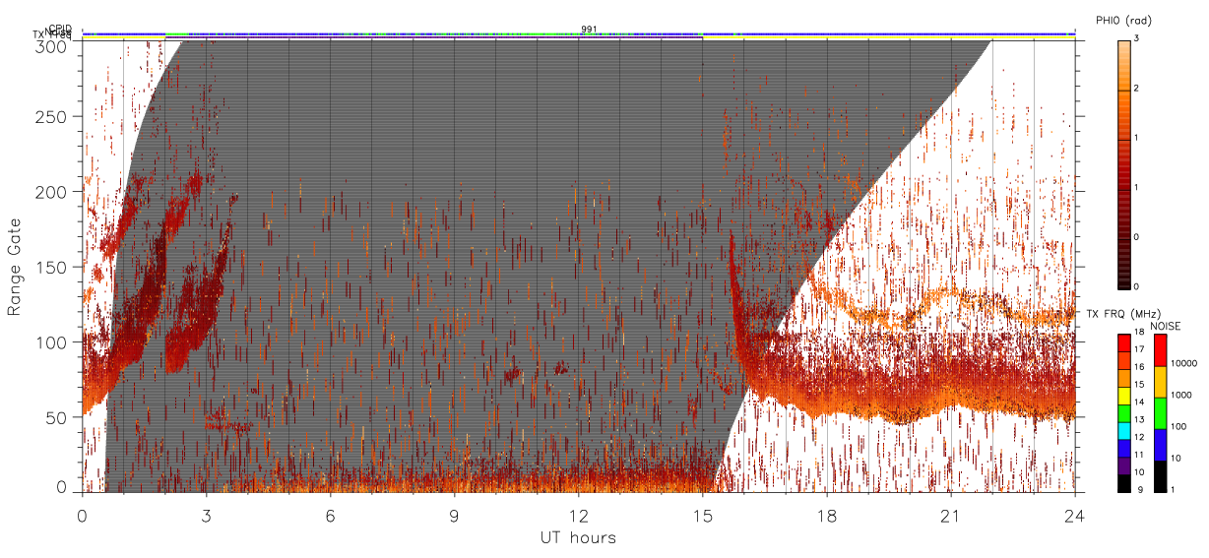Click the '3' tick at top of PHI0 colorbar
The height and width of the screenshot is (558, 1209).
(x=1137, y=39)
